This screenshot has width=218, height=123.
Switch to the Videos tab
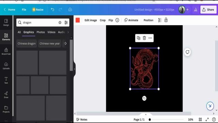(x=51, y=32)
